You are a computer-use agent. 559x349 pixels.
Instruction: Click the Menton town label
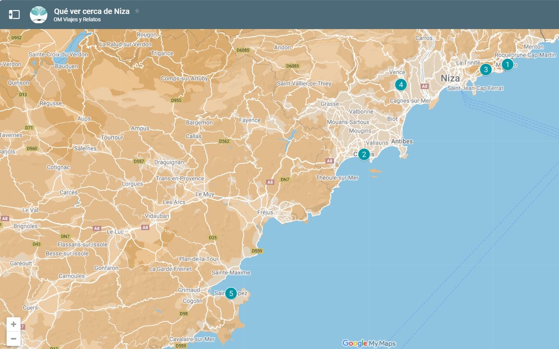click(x=534, y=47)
